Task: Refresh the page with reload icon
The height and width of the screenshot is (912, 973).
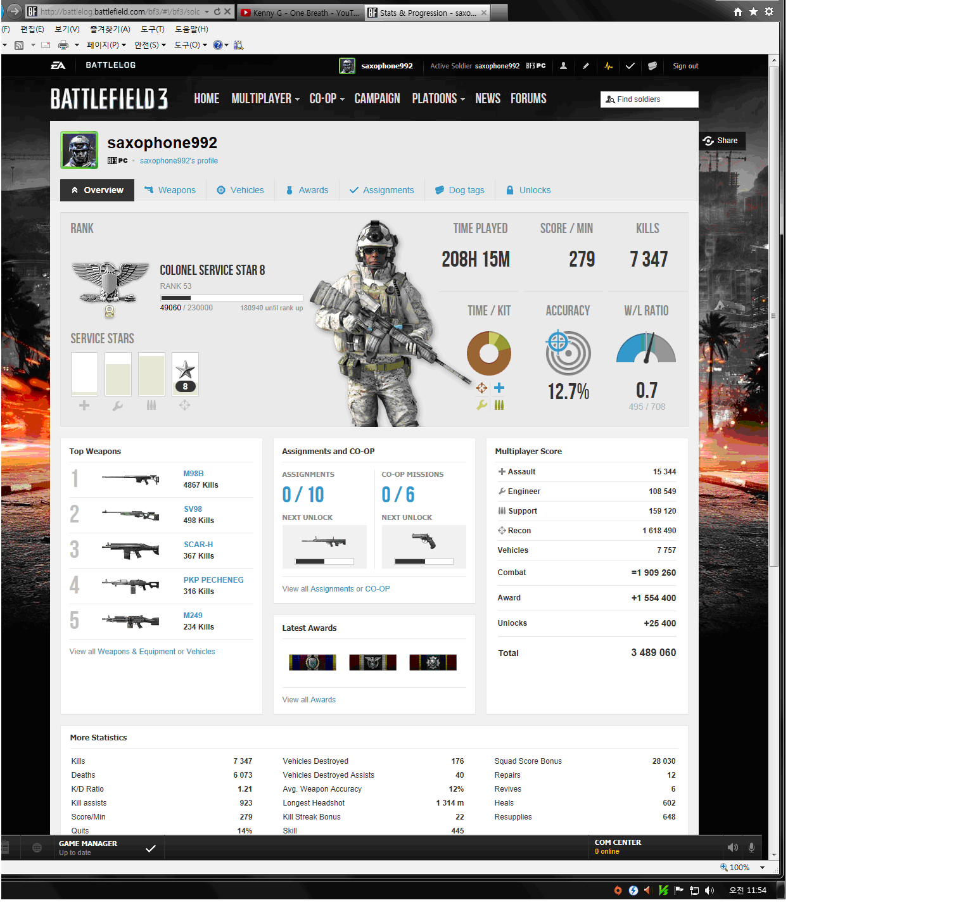Action: 217,11
